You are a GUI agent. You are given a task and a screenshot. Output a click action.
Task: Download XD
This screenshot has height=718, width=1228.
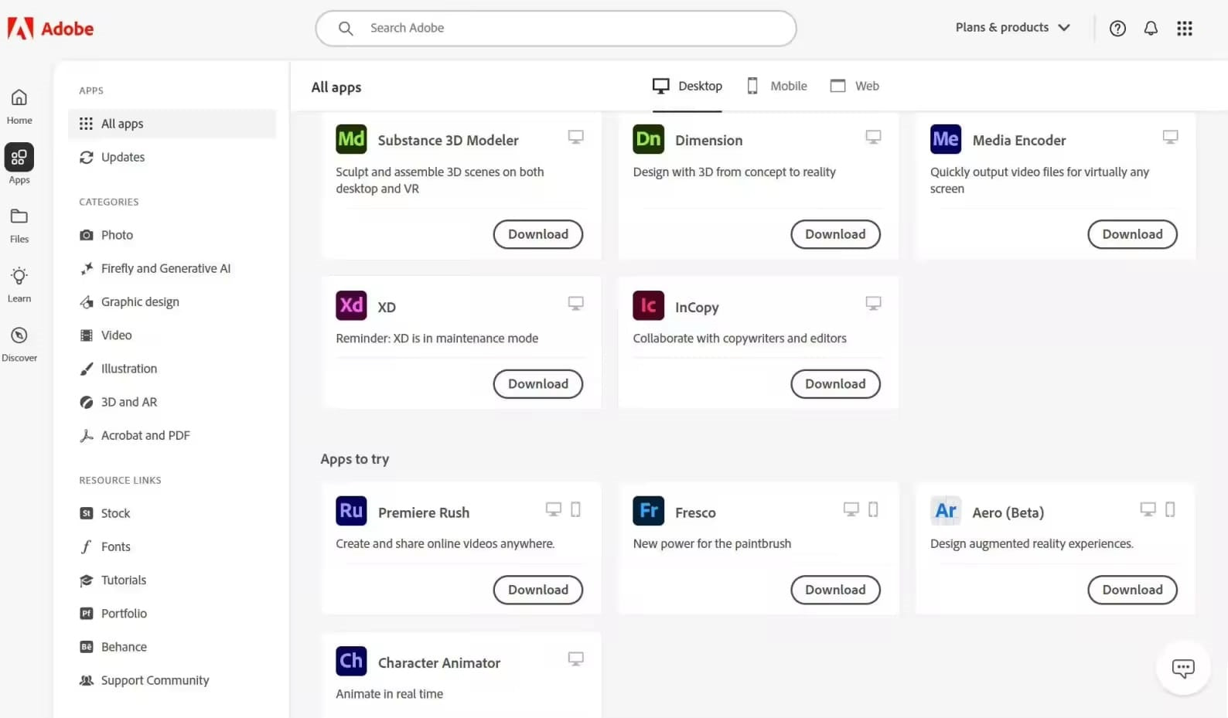(x=538, y=383)
